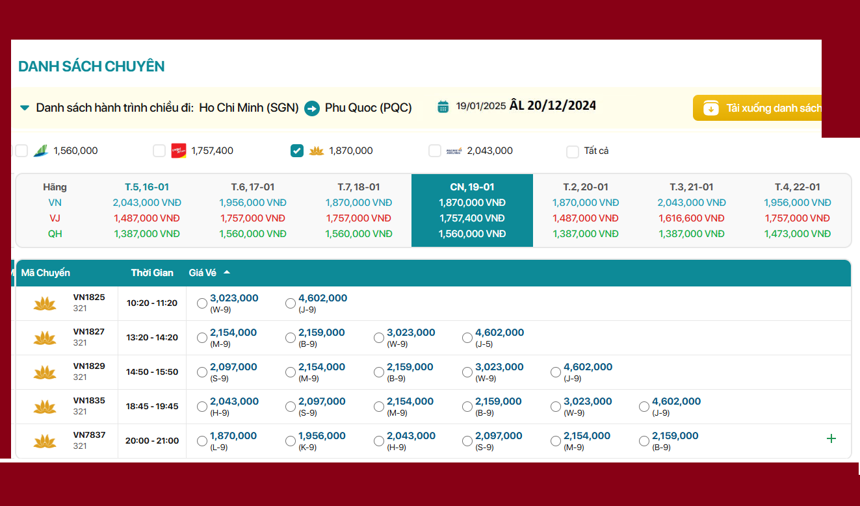860x506 pixels.
Task: Select the 1,870,000 L-9 fare on VN7837
Action: [x=202, y=441]
